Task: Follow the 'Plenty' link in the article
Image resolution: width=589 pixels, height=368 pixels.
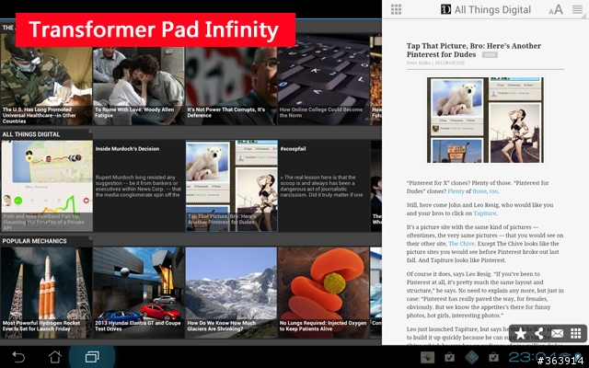Action: coord(456,191)
